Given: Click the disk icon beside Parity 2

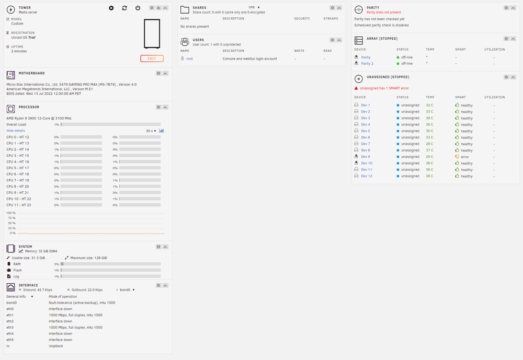Looking at the screenshot, I should click(356, 63).
